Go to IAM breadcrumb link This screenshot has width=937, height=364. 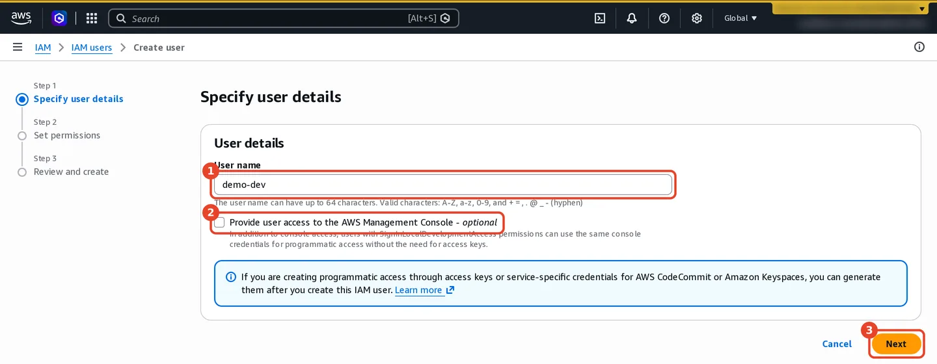pyautogui.click(x=43, y=47)
